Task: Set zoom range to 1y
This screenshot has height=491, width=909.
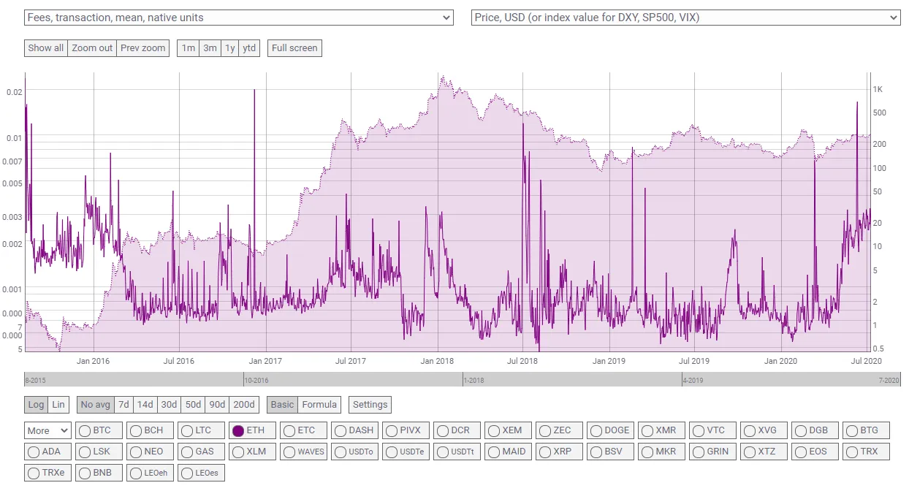Action: (x=230, y=48)
